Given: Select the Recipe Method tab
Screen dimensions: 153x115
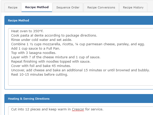Looking at the screenshot, I should [x=37, y=7].
